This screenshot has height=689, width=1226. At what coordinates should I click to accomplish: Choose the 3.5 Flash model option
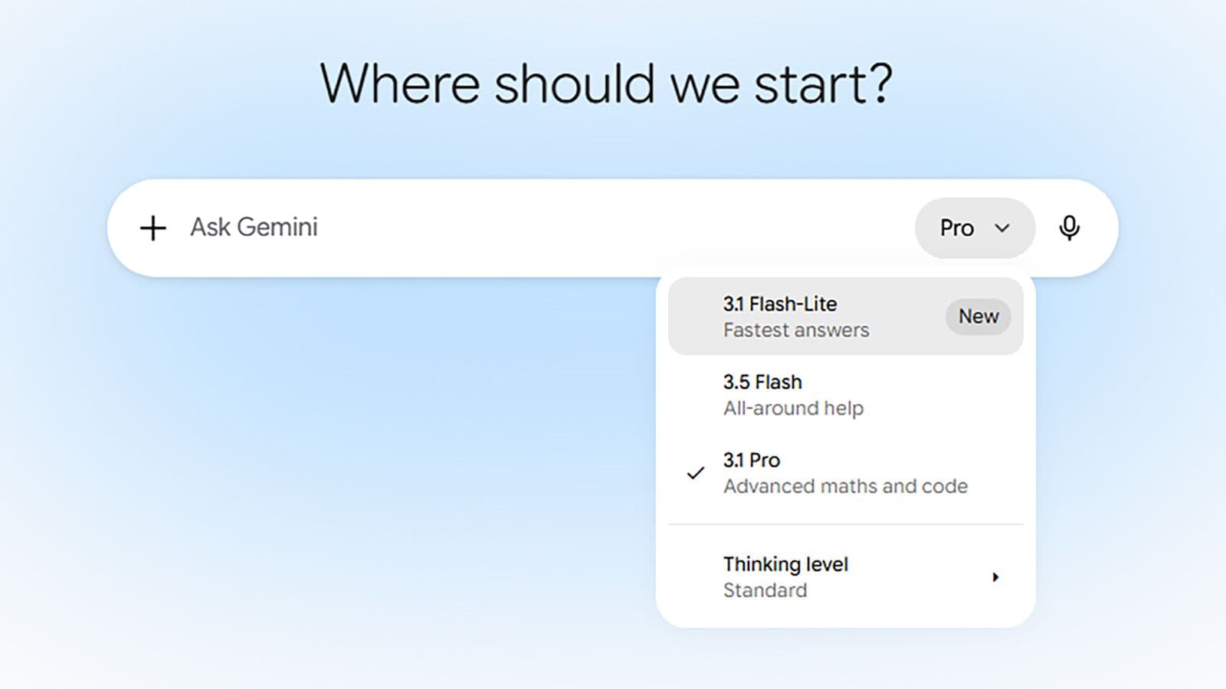point(846,394)
